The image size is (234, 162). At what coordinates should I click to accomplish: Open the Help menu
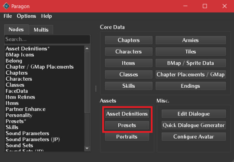(46, 16)
